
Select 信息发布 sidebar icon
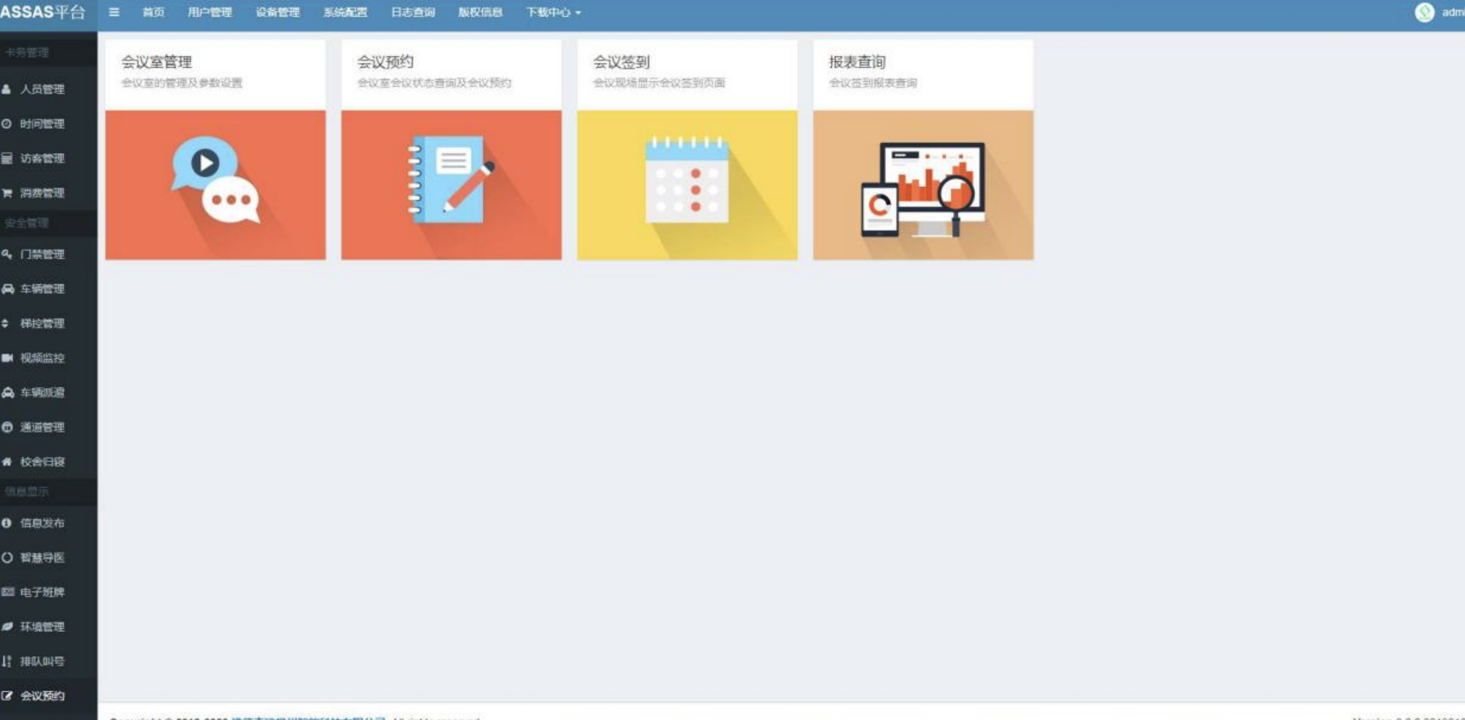[9, 522]
